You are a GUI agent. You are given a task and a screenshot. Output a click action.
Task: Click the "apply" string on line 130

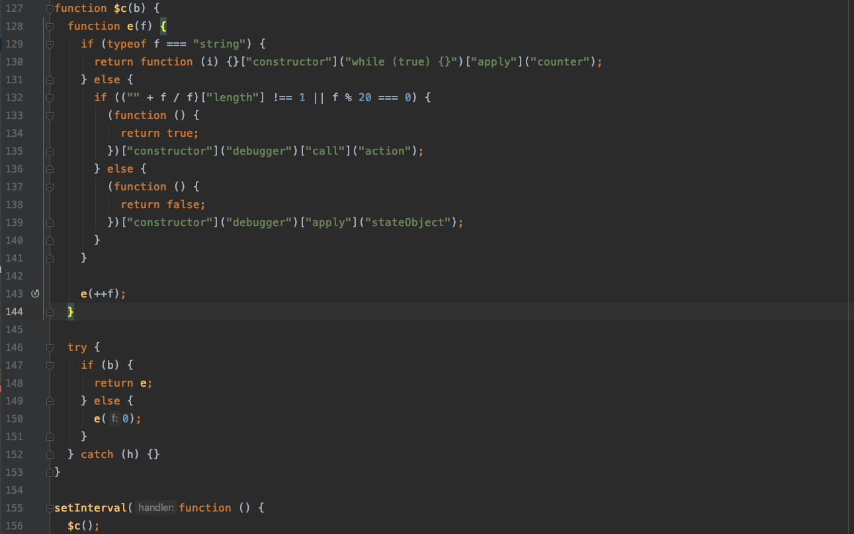(x=493, y=62)
